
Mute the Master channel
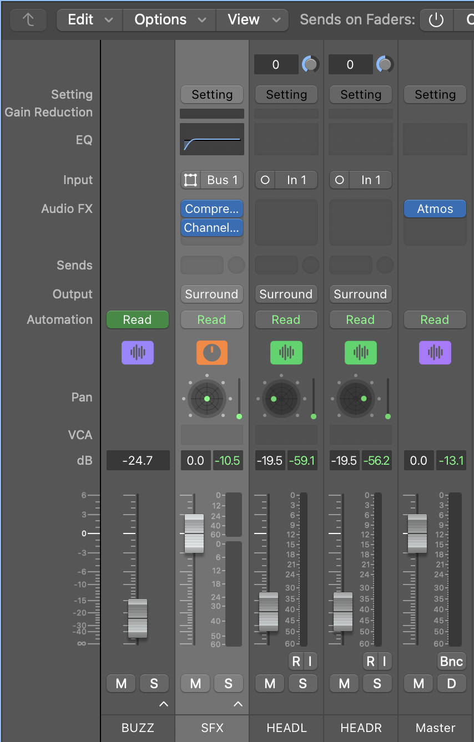[x=418, y=684]
